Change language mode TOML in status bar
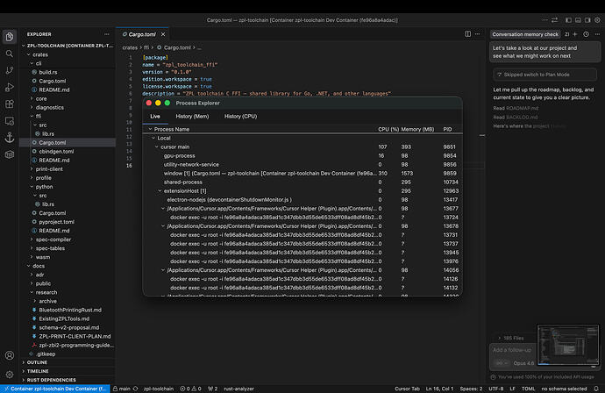The image size is (605, 393). pyautogui.click(x=528, y=389)
